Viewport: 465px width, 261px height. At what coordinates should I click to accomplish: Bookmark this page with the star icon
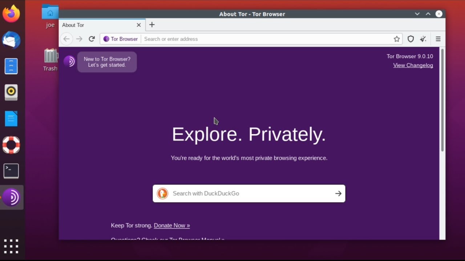tap(397, 39)
